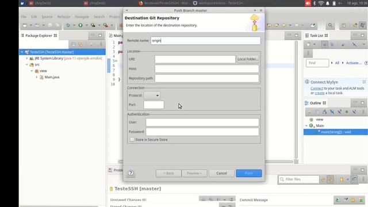
Task: Click the Filter files search field
Action: coord(299,179)
